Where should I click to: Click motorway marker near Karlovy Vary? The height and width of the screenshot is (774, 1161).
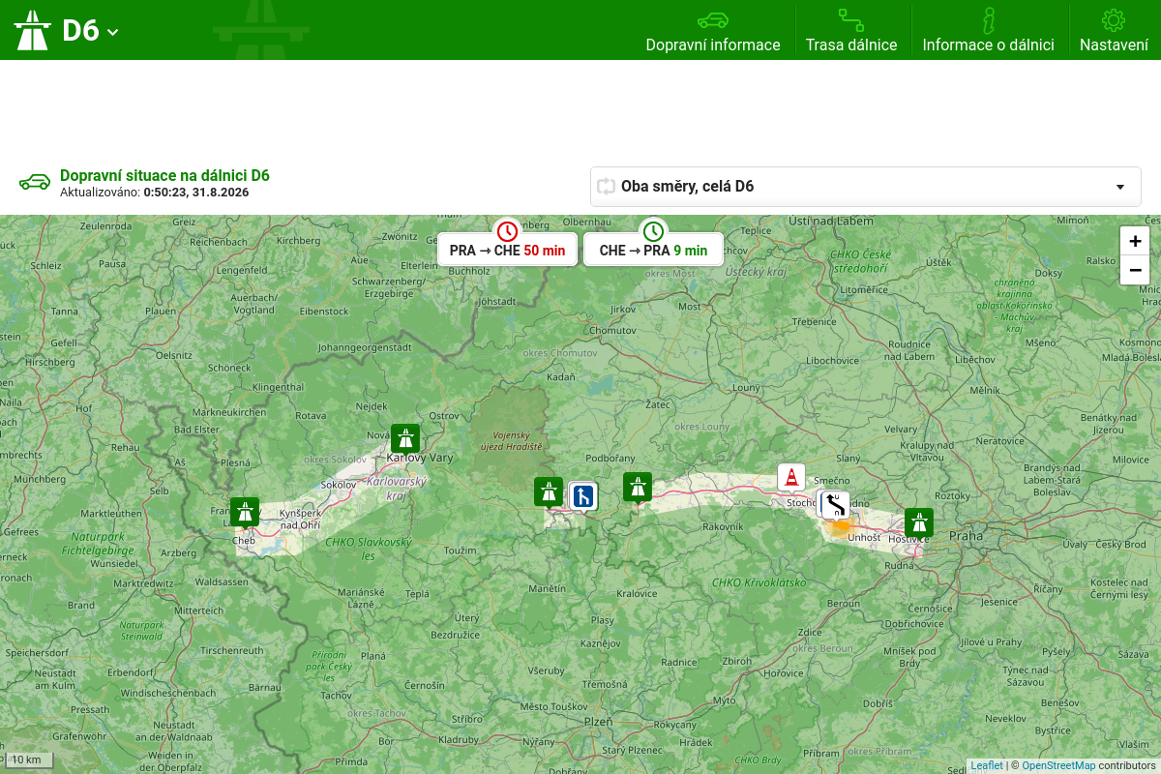point(405,439)
